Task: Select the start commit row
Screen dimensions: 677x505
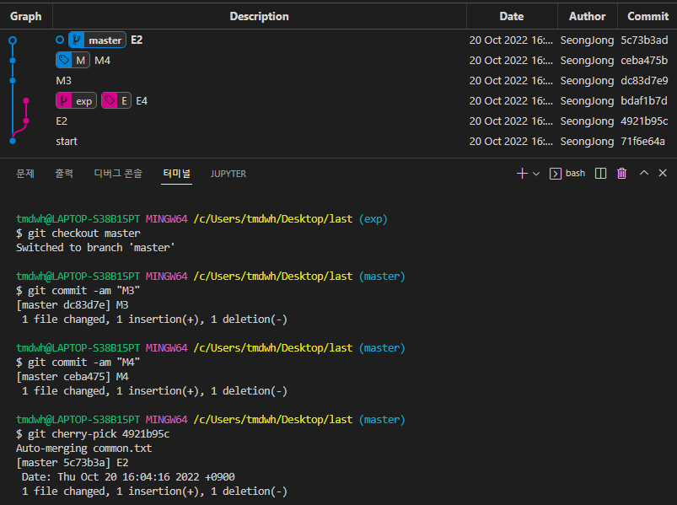Action: click(x=339, y=141)
